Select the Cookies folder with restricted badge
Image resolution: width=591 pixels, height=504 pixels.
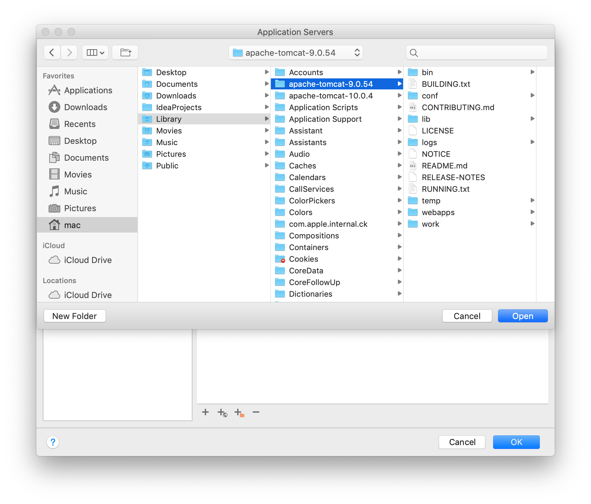[x=337, y=259]
